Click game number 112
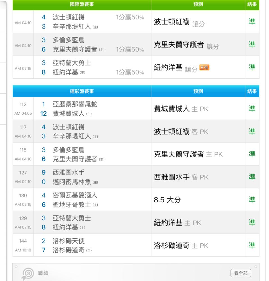Image resolution: width=269 pixels, height=281 pixels. 23,105
